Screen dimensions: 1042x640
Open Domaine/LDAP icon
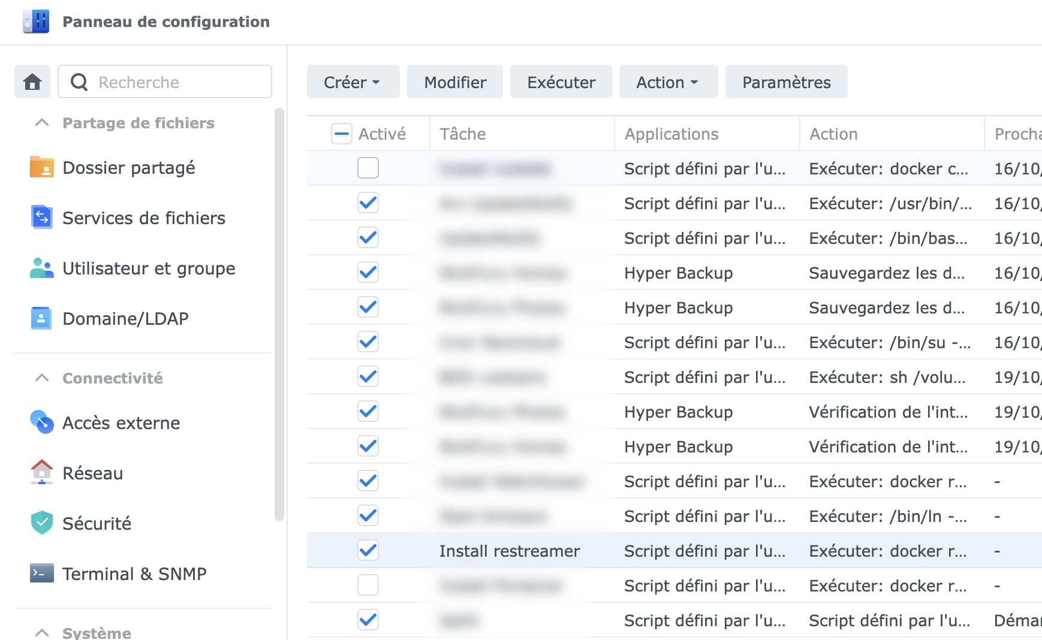[41, 318]
